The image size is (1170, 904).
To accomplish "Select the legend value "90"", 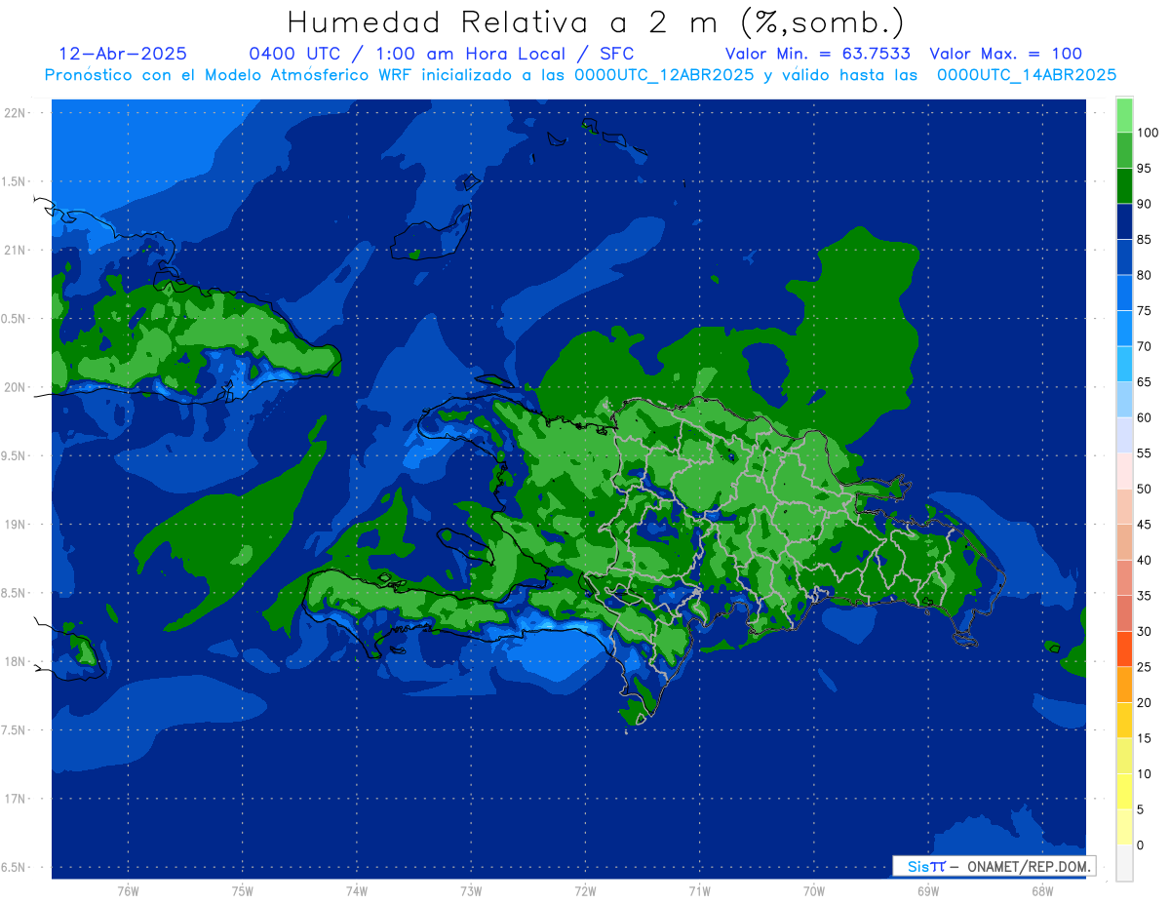I will coord(1144,204).
